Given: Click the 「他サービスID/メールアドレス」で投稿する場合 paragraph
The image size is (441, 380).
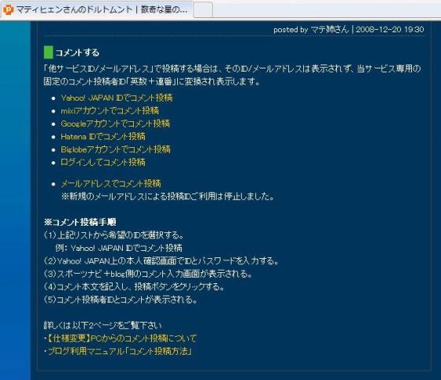Looking at the screenshot, I should [232, 76].
